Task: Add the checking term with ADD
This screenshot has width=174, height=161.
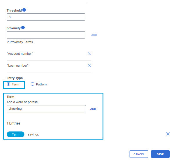Action: pyautogui.click(x=93, y=109)
